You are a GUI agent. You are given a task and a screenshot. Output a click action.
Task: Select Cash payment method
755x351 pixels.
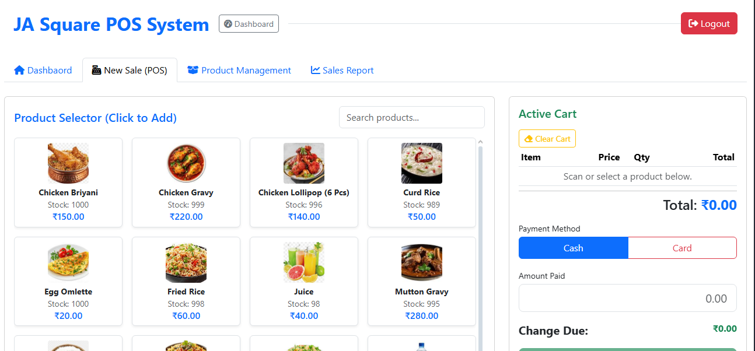573,248
